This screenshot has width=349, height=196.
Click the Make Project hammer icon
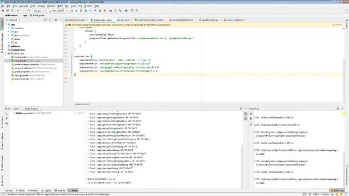29,11
